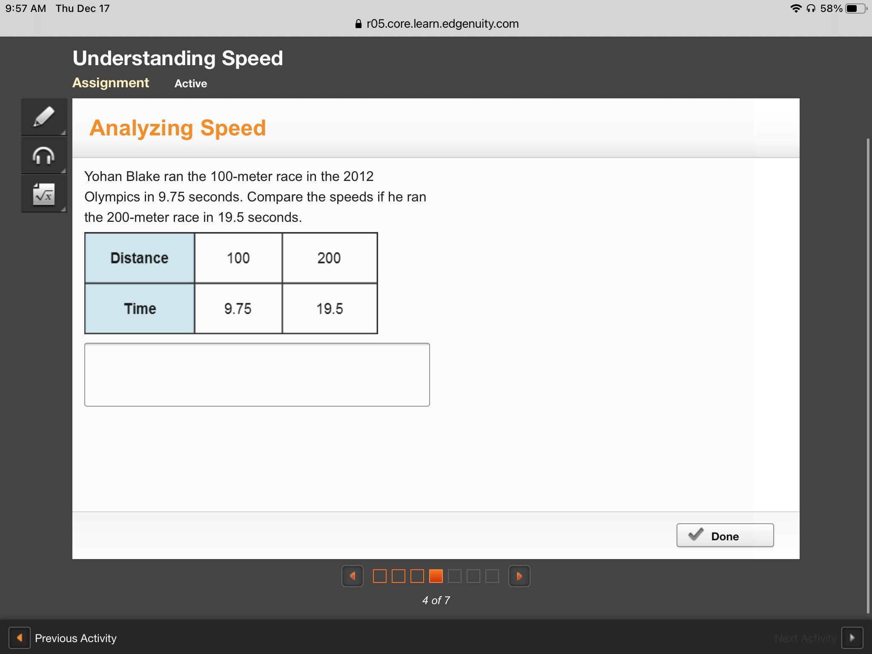Jump to question 7 square
Image resolution: width=872 pixels, height=654 pixels.
point(492,576)
